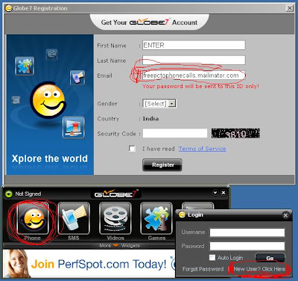Click the Go button in Login
This screenshot has height=281, width=298.
click(x=270, y=258)
